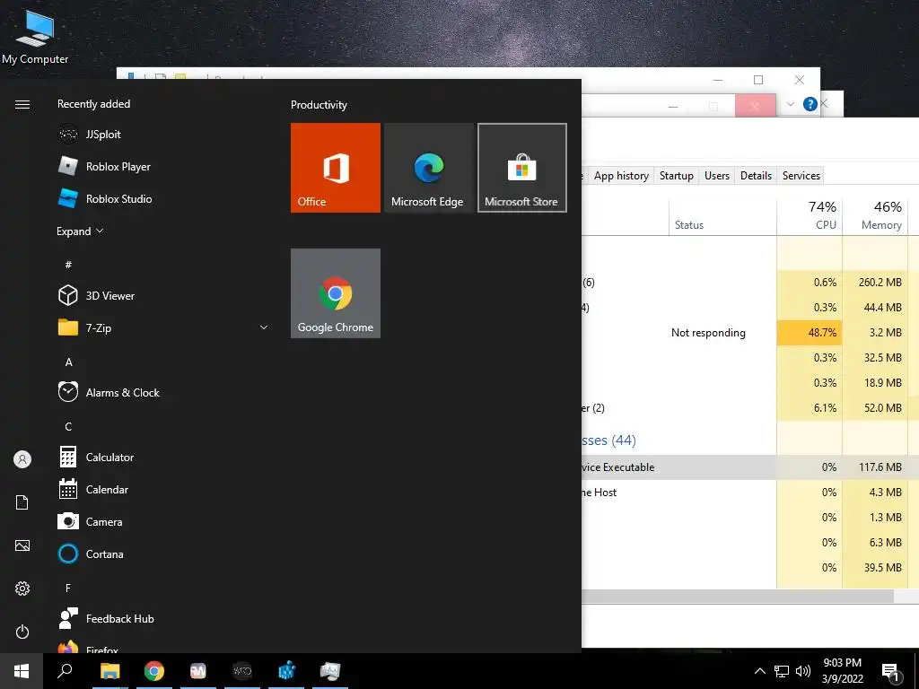Click the Office tile

click(336, 168)
